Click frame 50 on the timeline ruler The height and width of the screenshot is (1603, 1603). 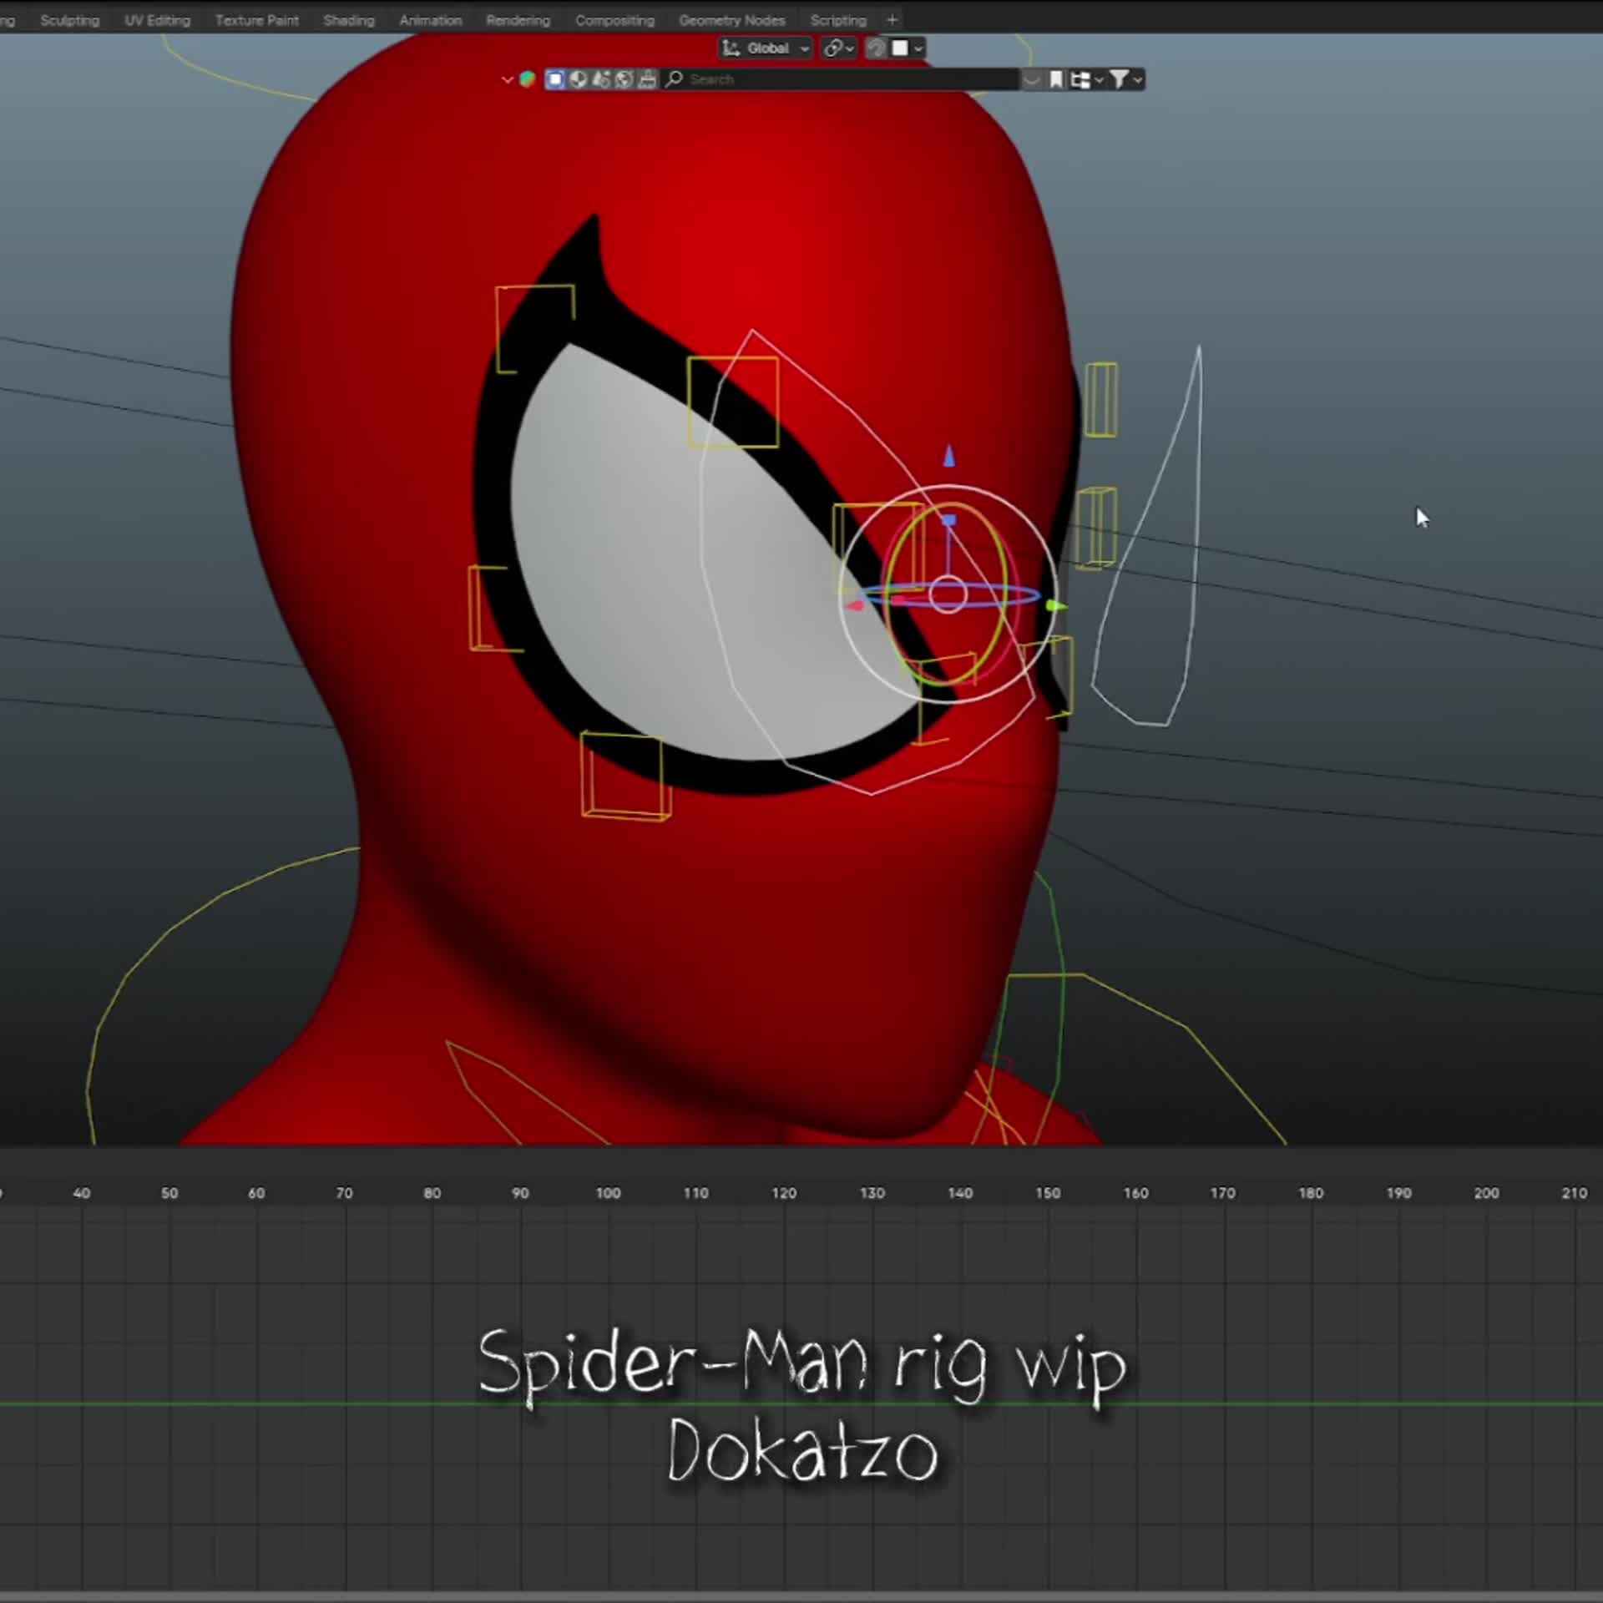pyautogui.click(x=169, y=1193)
